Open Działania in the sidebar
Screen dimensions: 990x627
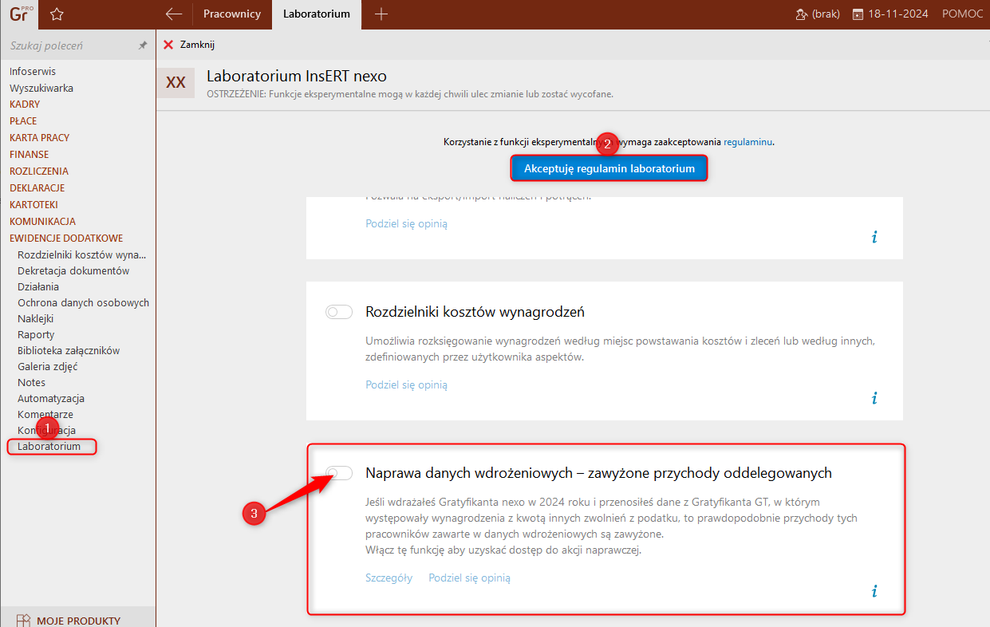click(38, 287)
